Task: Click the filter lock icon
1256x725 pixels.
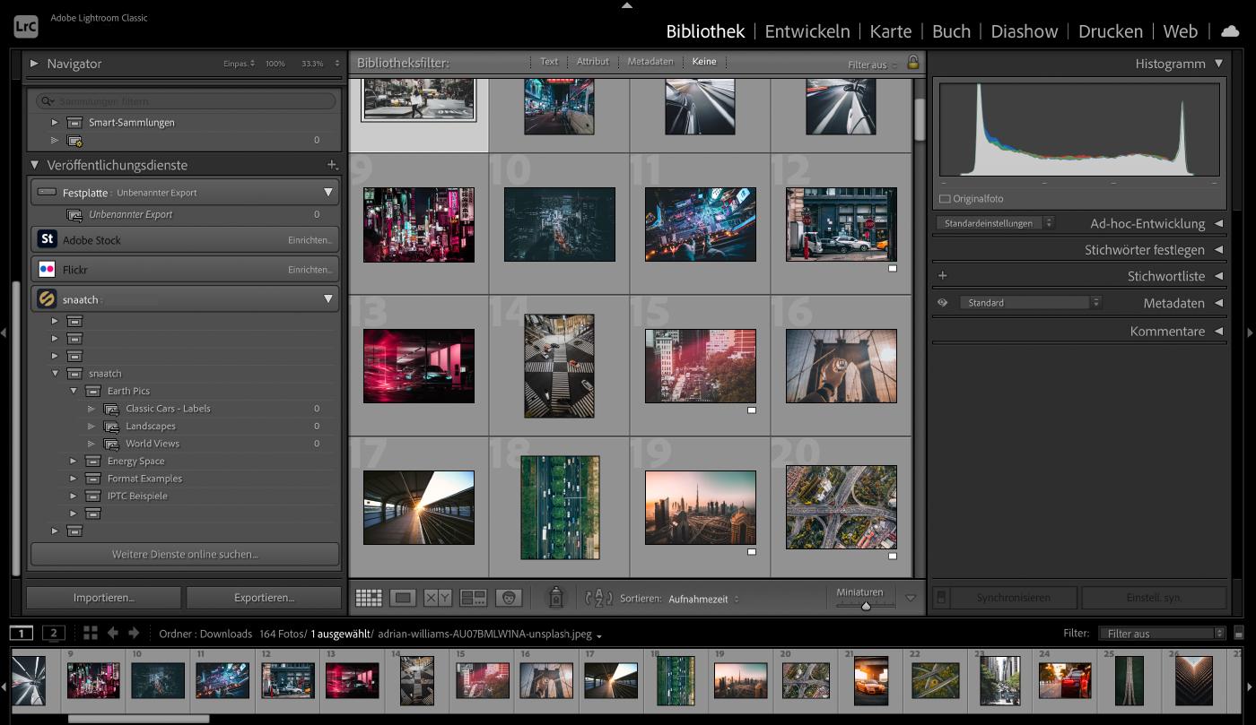Action: click(x=912, y=62)
